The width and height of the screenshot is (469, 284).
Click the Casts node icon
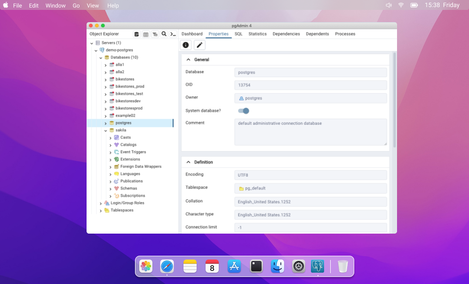pos(117,138)
